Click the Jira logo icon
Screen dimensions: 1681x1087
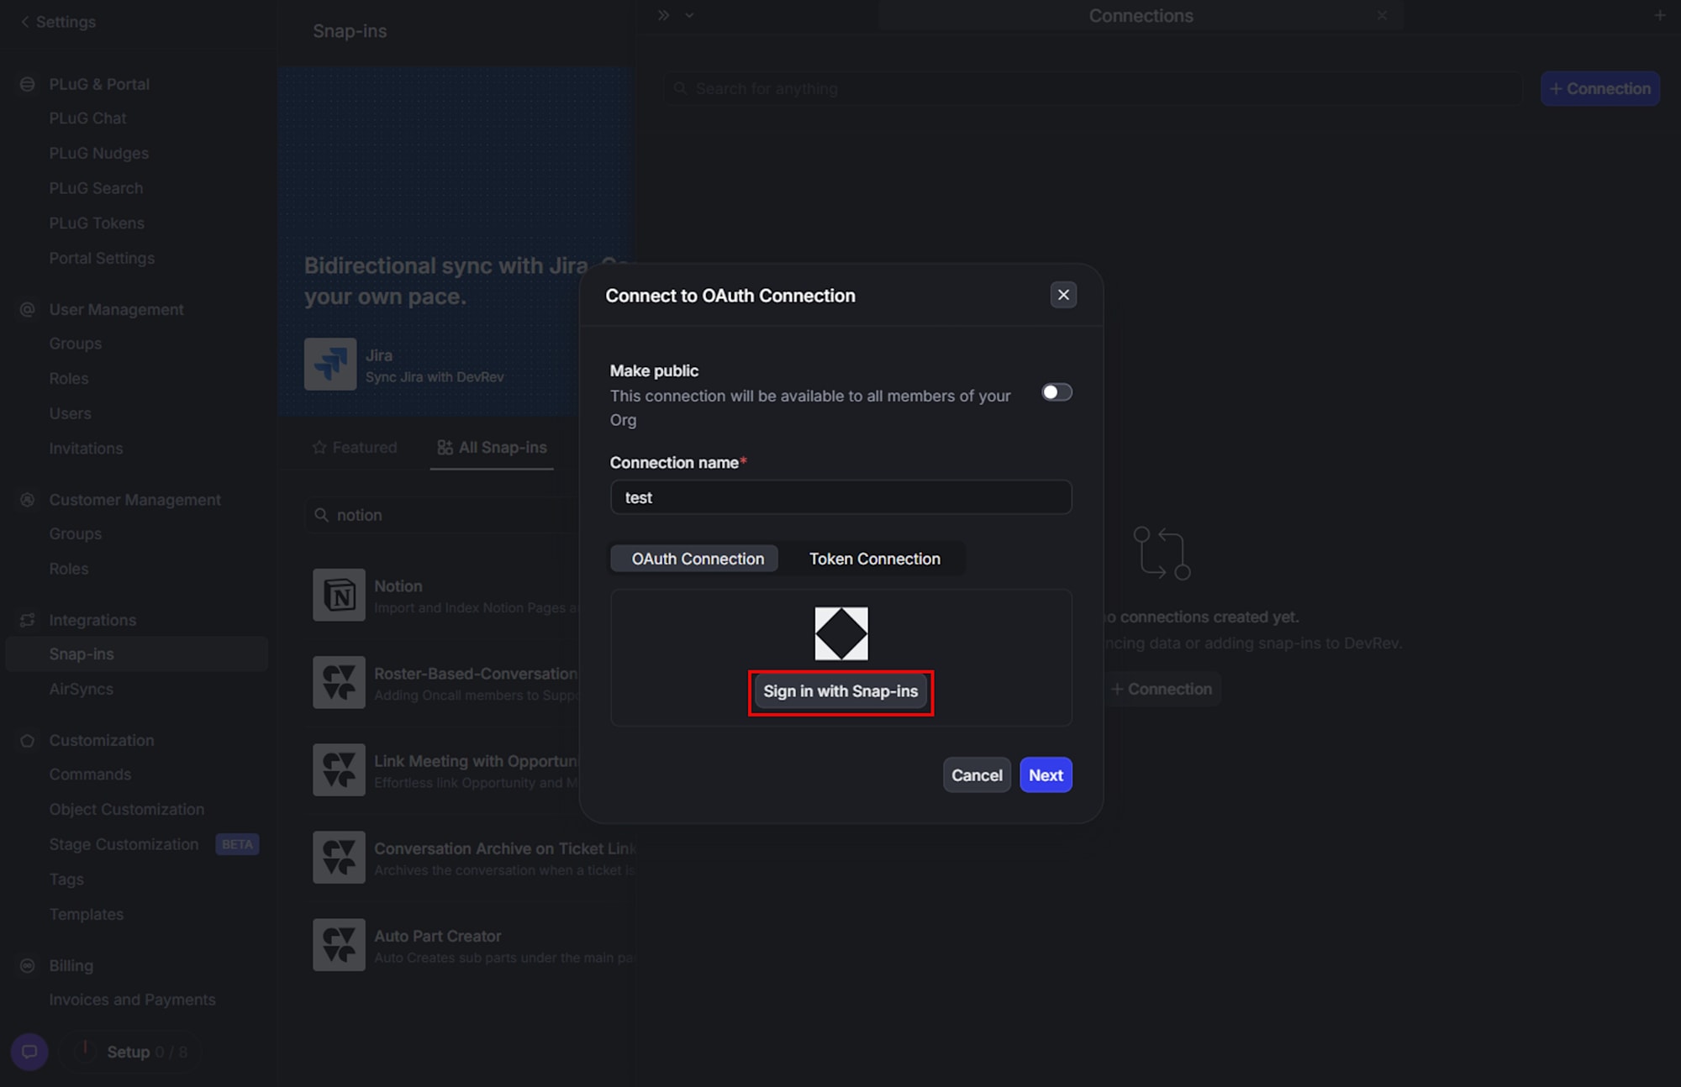point(330,364)
